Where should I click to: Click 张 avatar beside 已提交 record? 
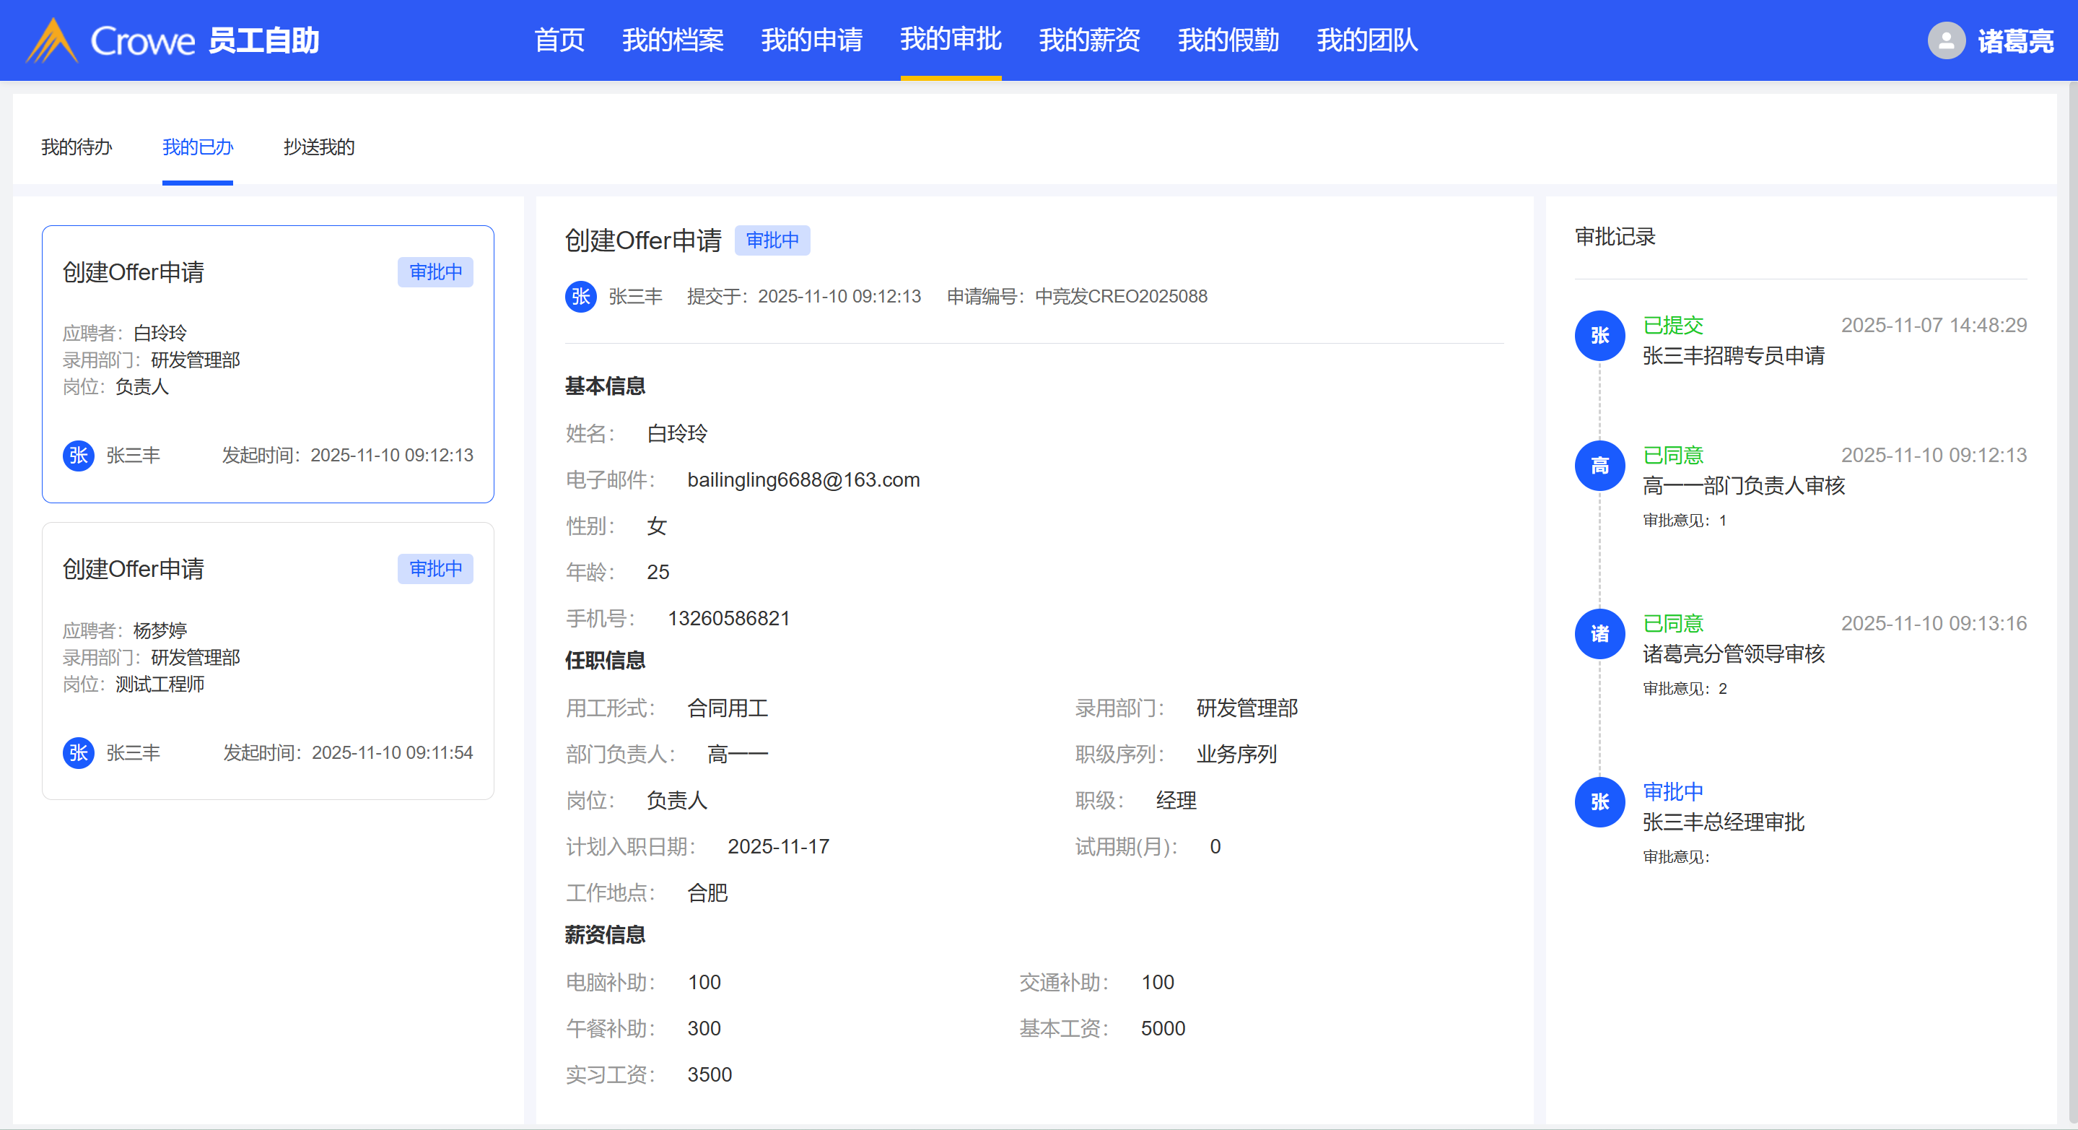(x=1599, y=335)
